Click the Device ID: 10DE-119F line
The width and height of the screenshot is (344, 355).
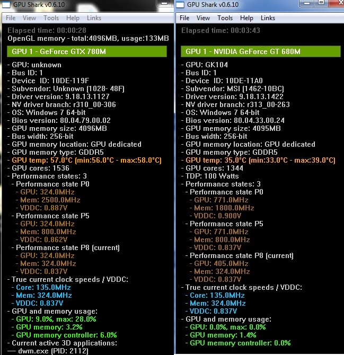tap(48, 81)
